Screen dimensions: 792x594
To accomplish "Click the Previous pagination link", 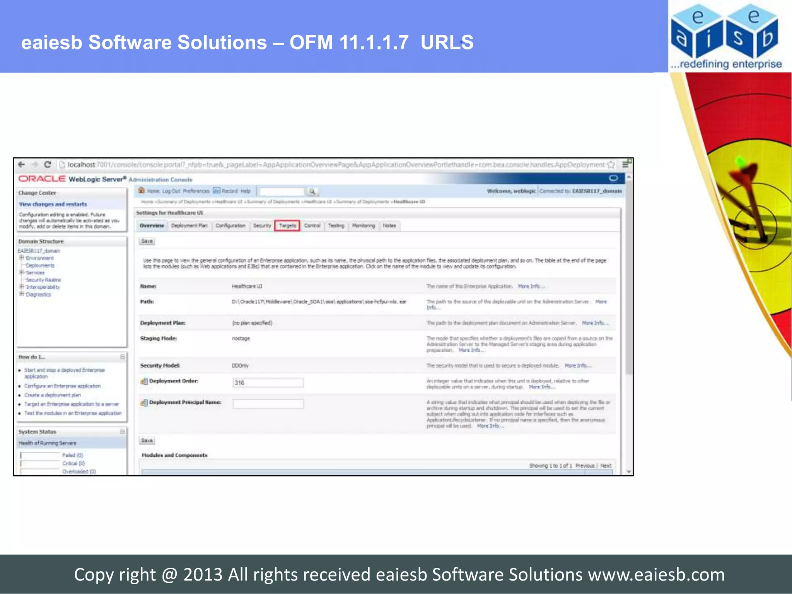I will click(585, 466).
